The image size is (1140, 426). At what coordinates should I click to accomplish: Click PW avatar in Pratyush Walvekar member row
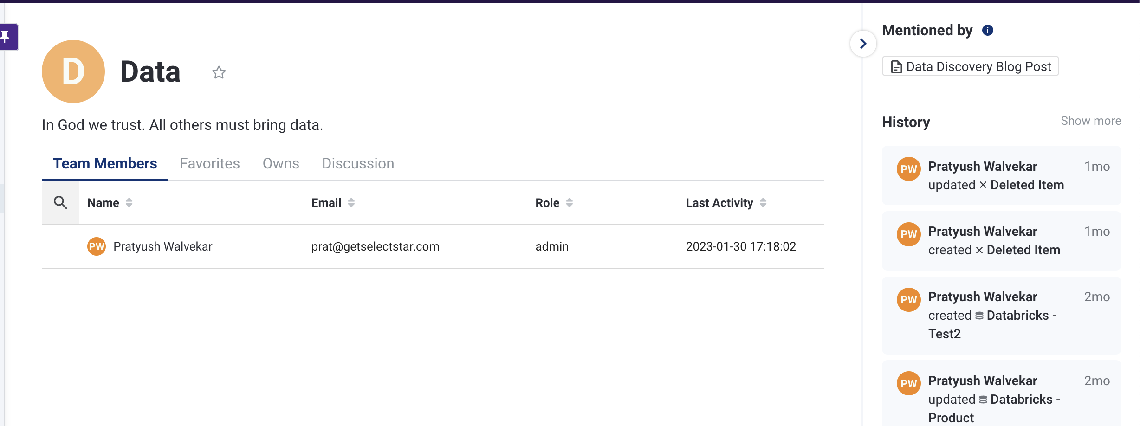tap(97, 246)
